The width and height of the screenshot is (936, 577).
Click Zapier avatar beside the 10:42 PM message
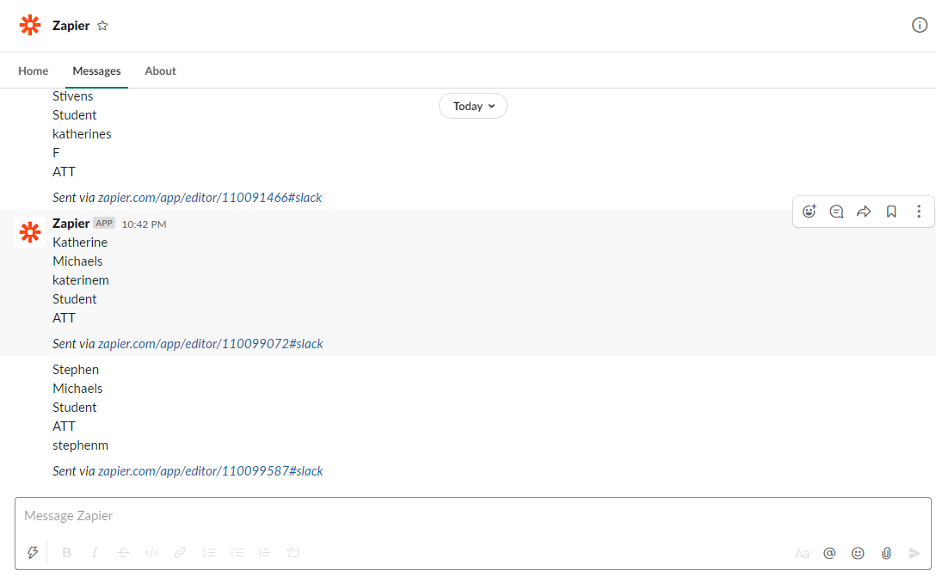coord(30,231)
